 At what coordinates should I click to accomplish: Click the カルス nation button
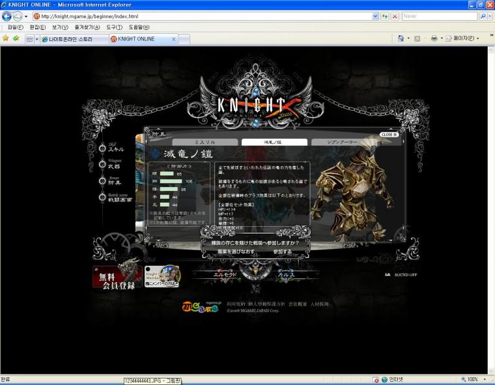(287, 274)
